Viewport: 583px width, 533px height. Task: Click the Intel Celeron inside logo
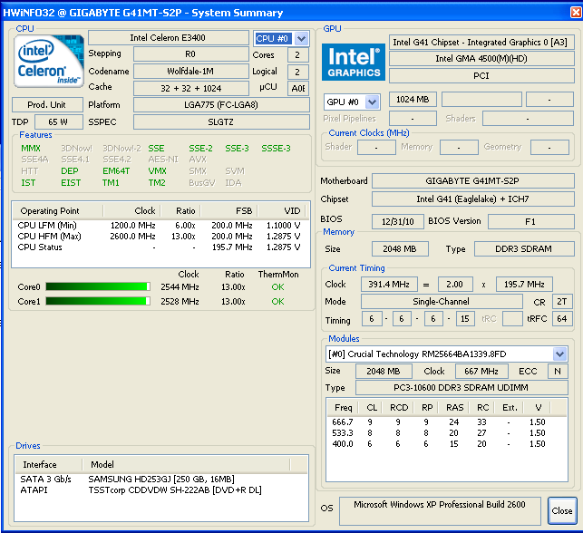click(49, 62)
